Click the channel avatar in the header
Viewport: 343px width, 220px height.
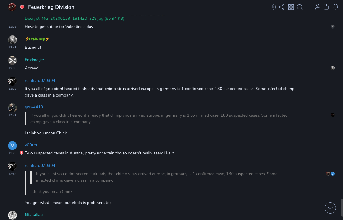[x=12, y=7]
